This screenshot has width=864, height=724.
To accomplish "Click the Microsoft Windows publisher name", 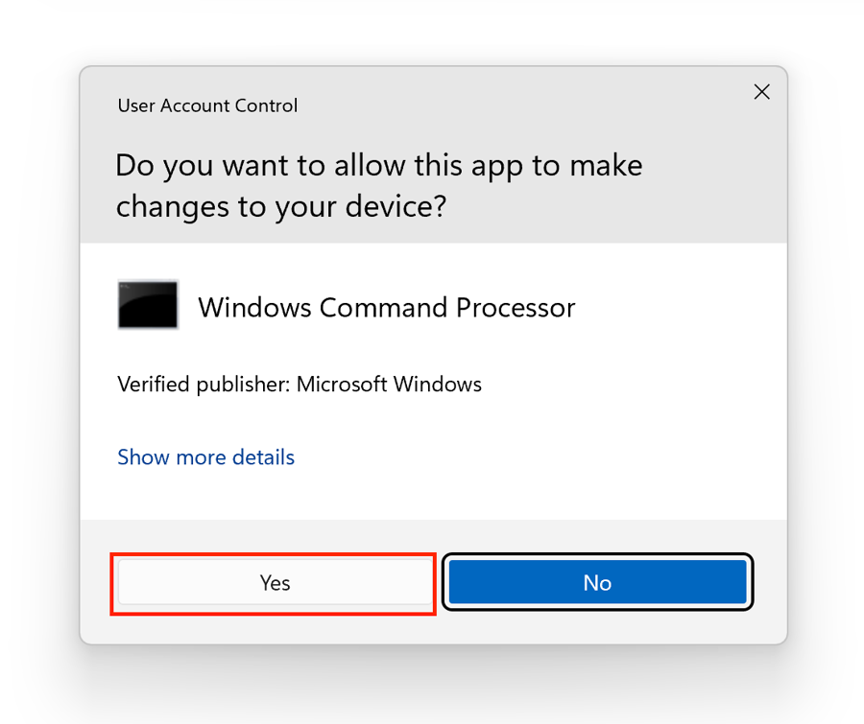I will click(x=389, y=385).
